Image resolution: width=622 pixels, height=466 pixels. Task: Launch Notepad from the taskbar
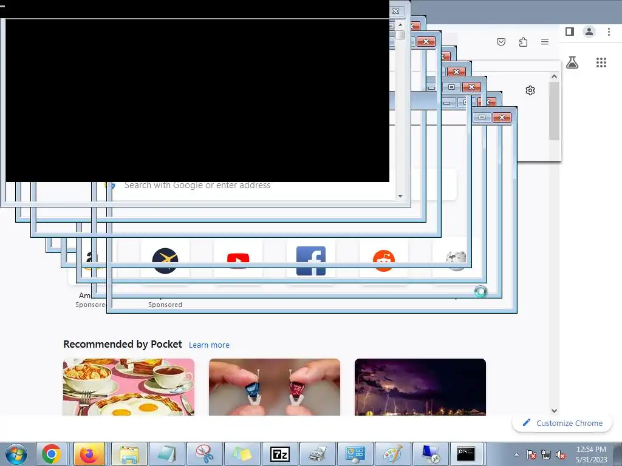pyautogui.click(x=167, y=454)
